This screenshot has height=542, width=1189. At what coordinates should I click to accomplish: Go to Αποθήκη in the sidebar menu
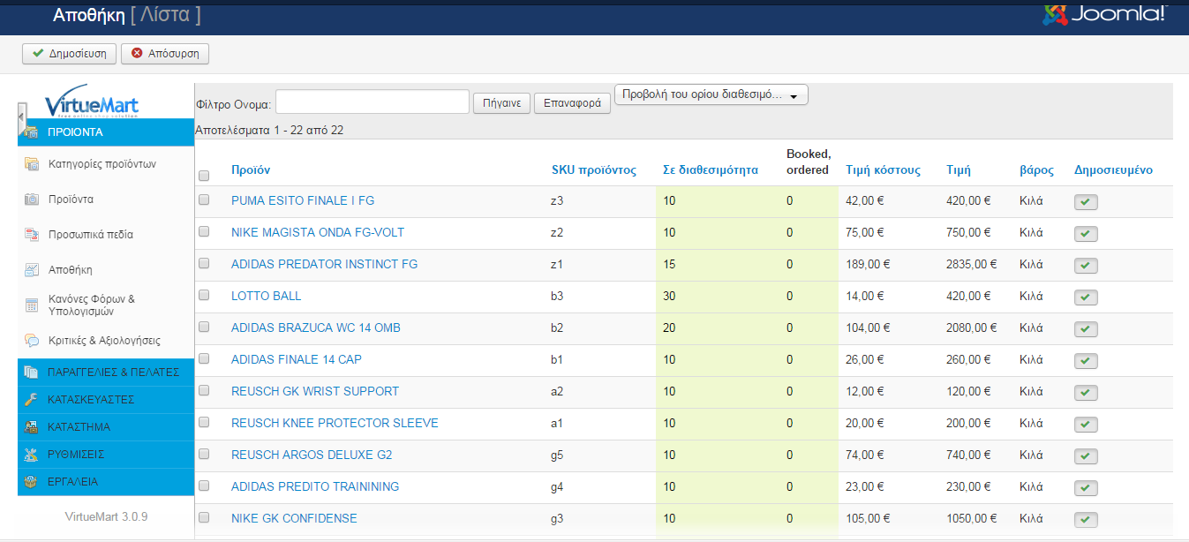pyautogui.click(x=71, y=270)
